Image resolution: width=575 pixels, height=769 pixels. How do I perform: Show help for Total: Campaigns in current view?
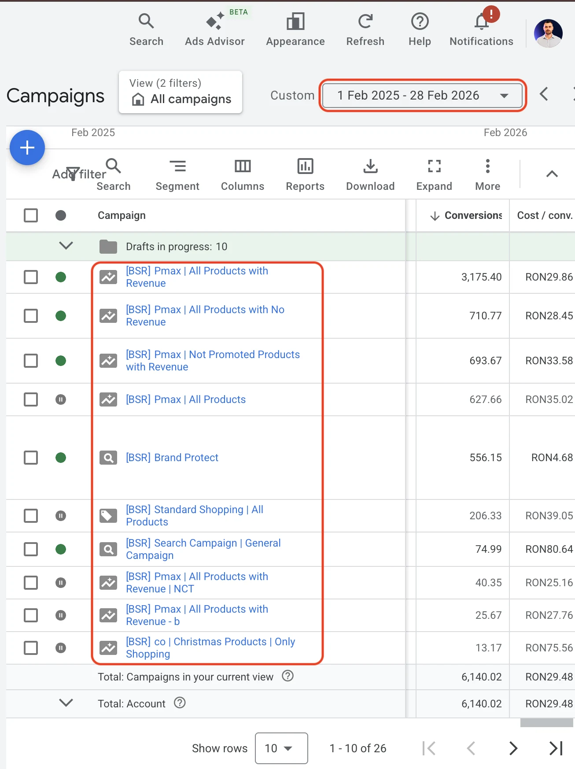coord(287,676)
